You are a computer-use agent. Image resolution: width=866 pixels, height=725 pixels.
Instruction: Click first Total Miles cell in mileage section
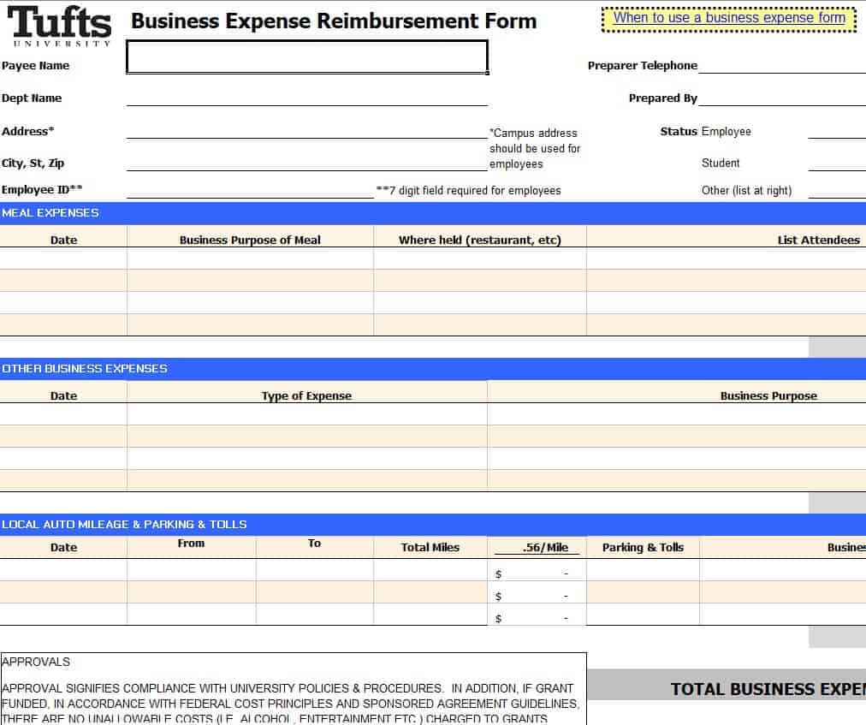430,570
